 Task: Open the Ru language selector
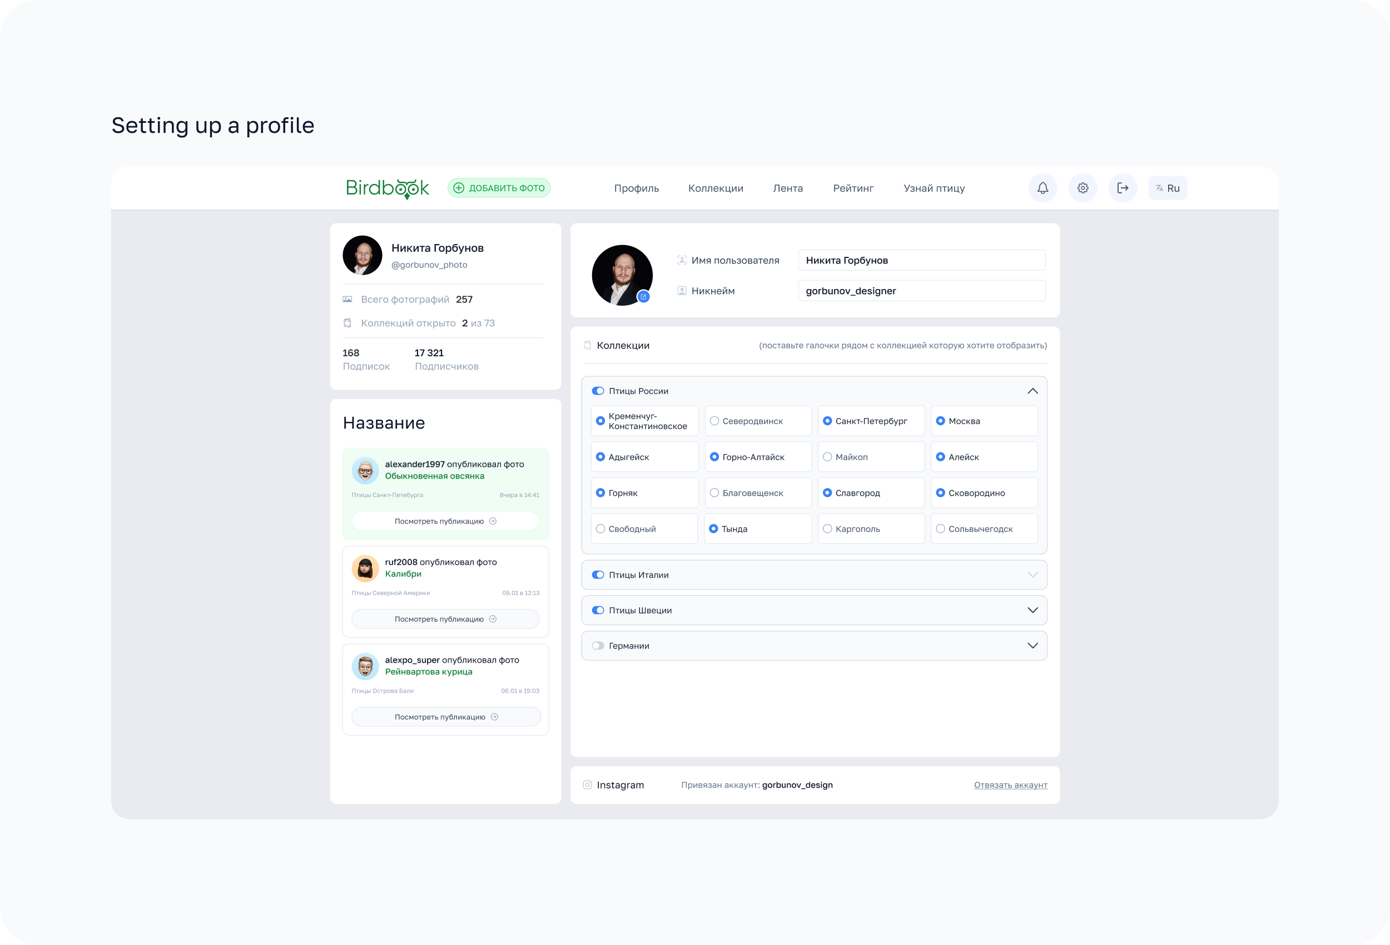(1168, 188)
